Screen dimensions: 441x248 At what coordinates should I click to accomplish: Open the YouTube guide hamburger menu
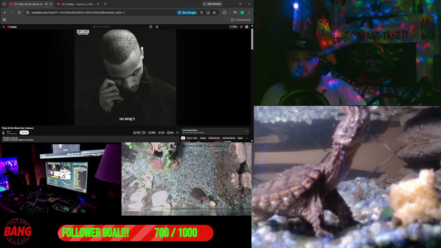coord(4,27)
